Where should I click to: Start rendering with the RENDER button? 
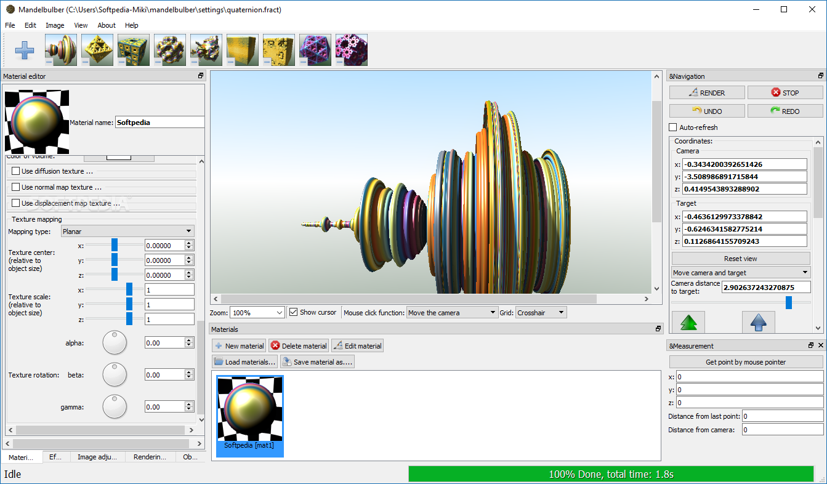[x=707, y=92]
